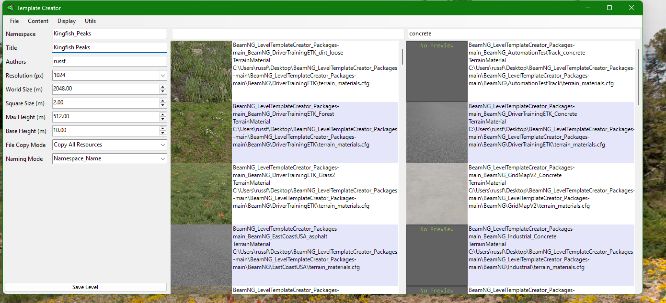The image size is (666, 303).
Task: Edit the Title field Kingfish Peaks
Action: [109, 48]
